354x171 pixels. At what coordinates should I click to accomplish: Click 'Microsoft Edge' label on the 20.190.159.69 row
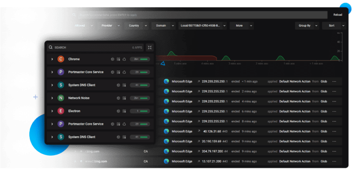182,141
